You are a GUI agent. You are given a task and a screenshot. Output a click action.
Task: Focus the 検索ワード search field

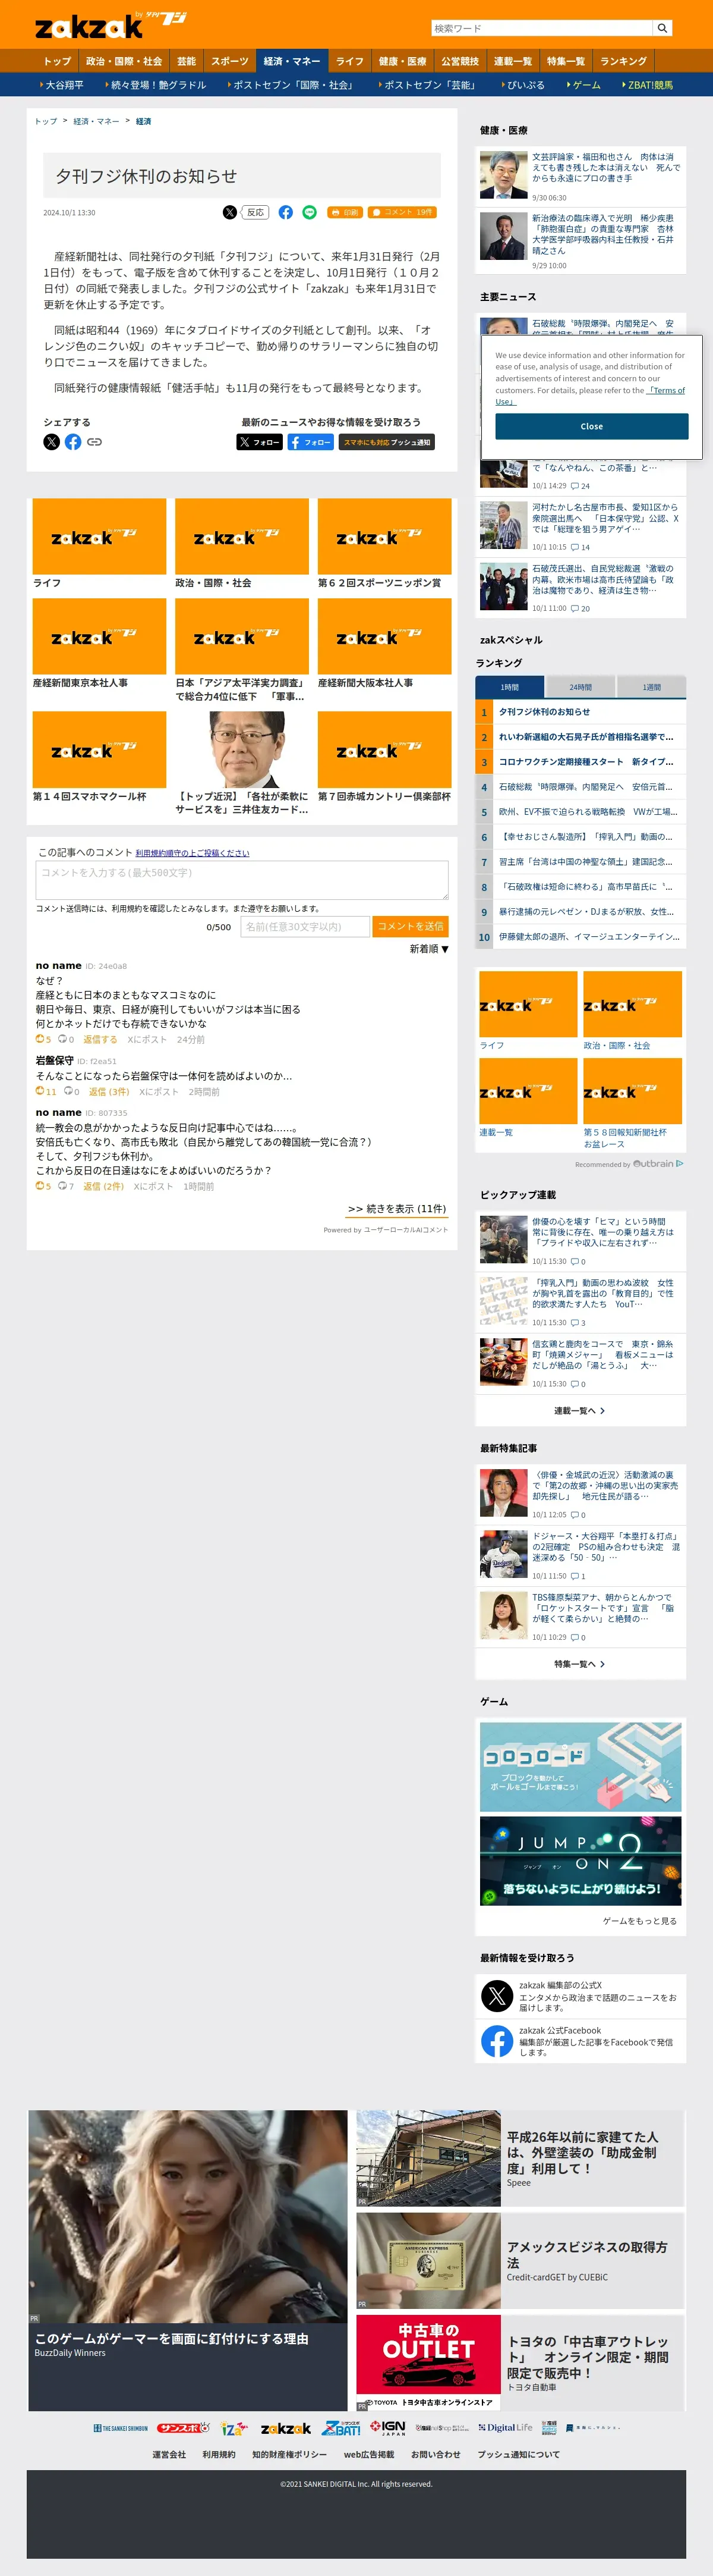542,28
